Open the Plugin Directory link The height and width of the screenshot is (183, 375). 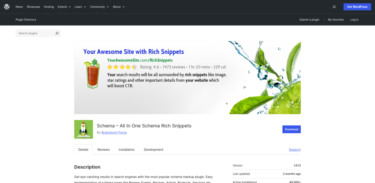pos(26,20)
